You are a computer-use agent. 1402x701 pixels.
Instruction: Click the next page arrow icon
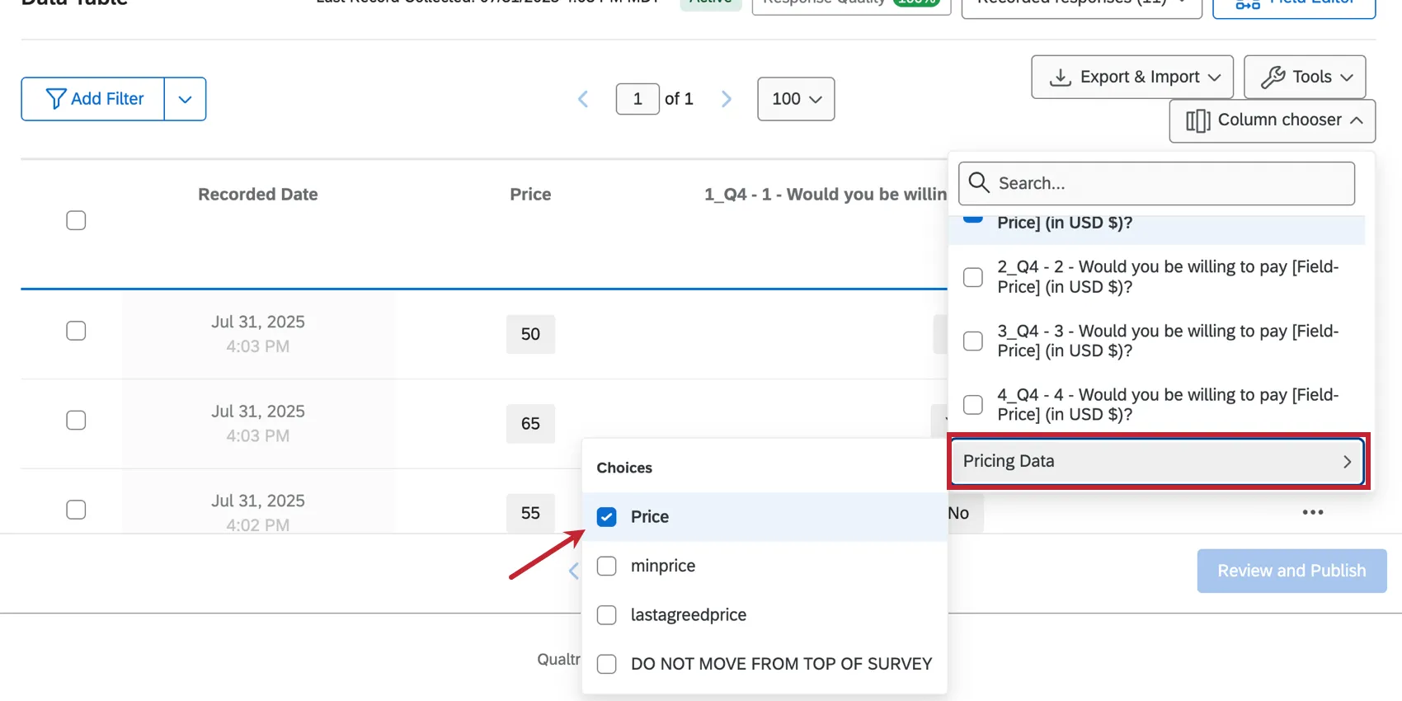tap(727, 99)
